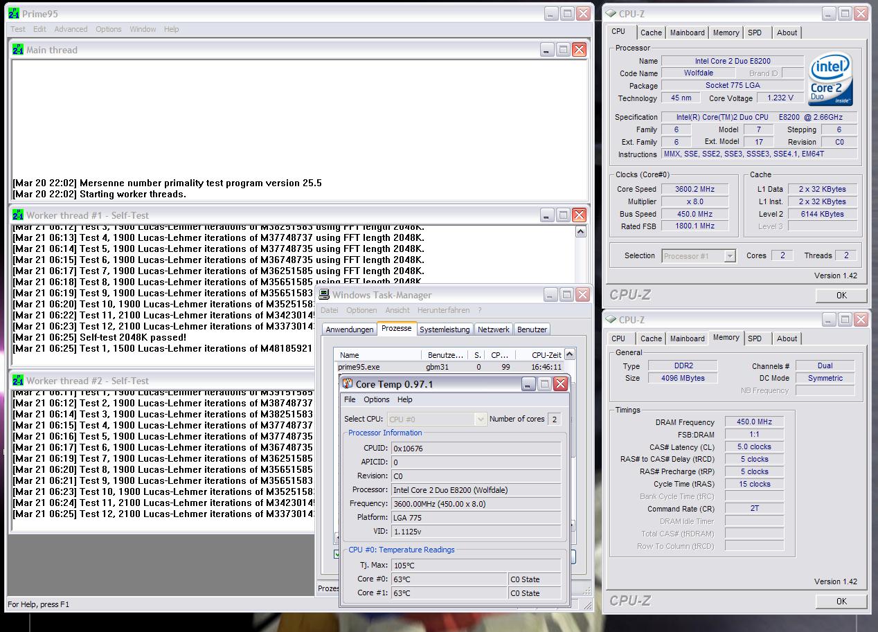Click the 'Starting worker threads.' log line
Viewport: 878px width, 632px height.
[x=99, y=194]
